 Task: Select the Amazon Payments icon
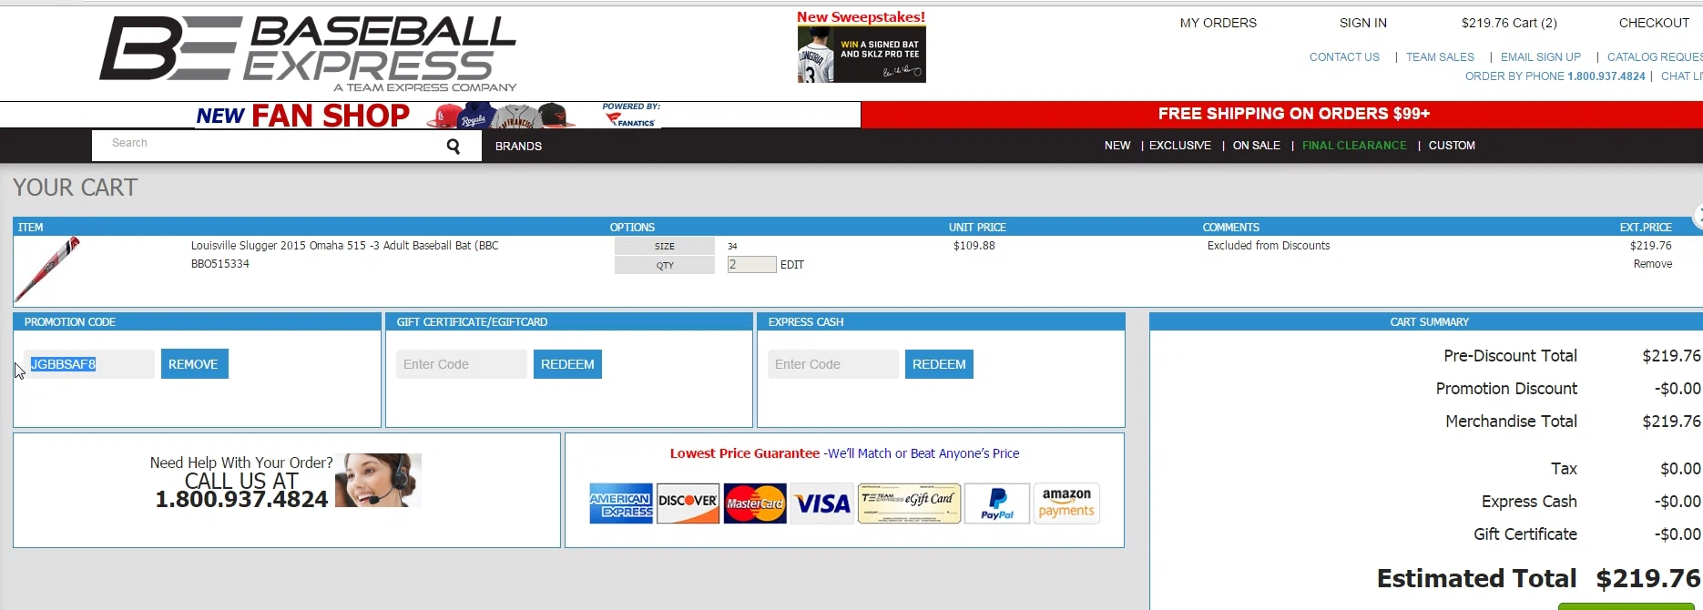click(1066, 503)
